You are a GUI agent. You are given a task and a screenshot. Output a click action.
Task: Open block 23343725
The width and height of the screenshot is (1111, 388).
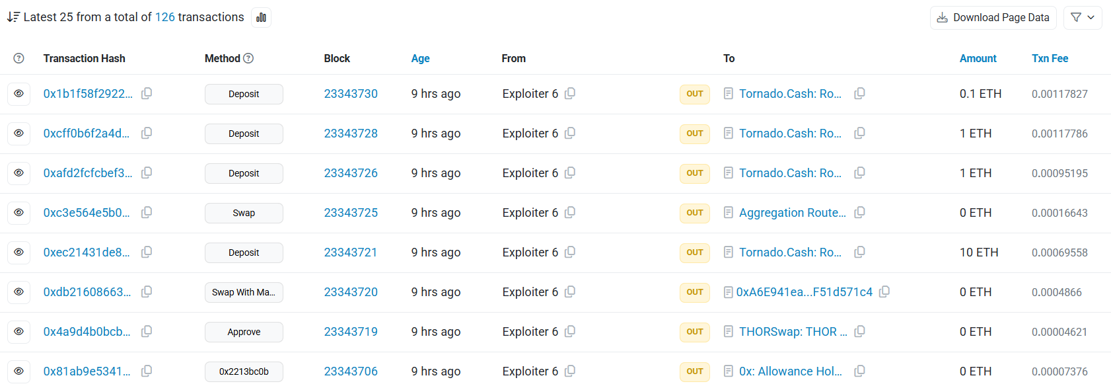coord(351,213)
